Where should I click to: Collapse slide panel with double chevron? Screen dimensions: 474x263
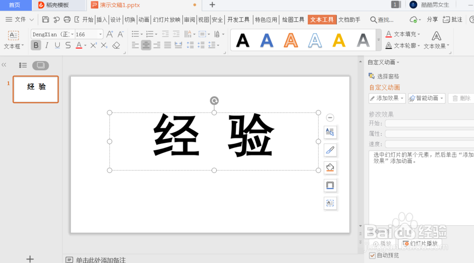(x=4, y=65)
